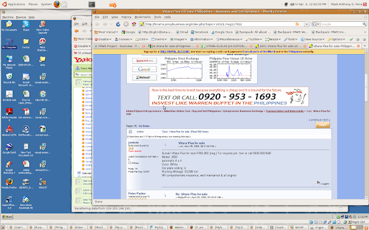
Task: Open the Miscellaneous dropdown in Web Developer toolbar
Action: 229,40
